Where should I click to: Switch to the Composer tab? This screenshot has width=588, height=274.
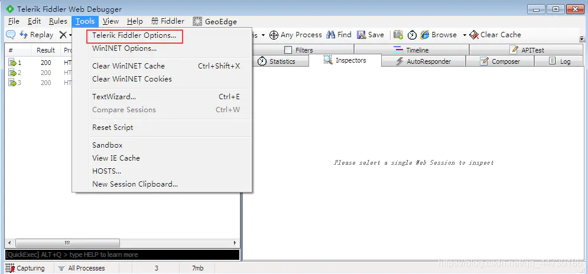500,61
